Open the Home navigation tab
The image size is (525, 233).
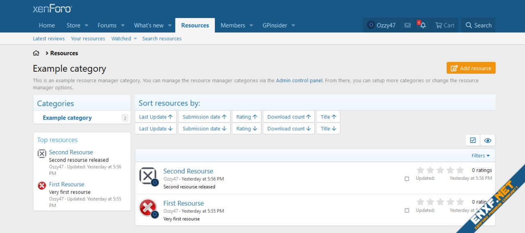[47, 25]
